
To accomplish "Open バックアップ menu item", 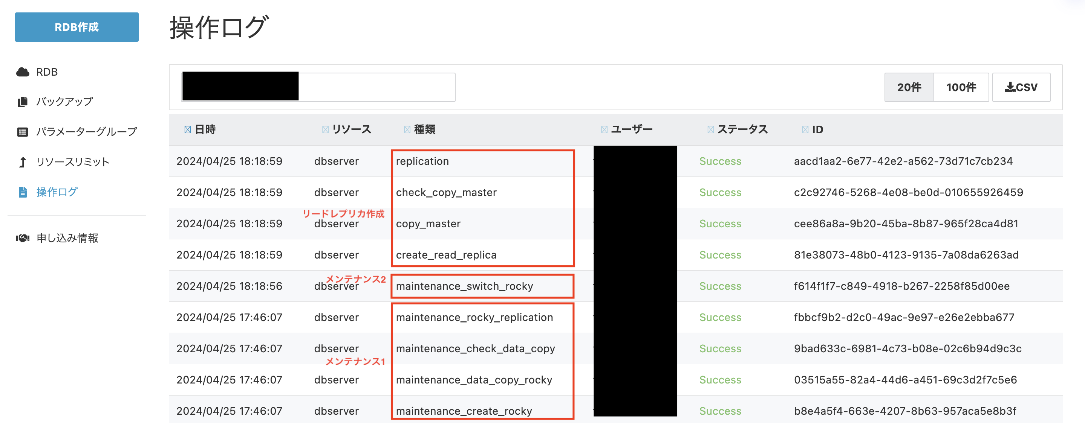I will (64, 102).
